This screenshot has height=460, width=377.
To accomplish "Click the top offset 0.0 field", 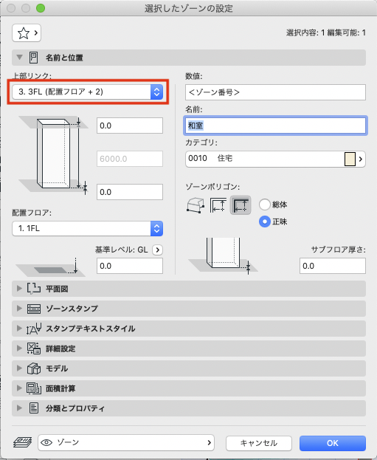I will coord(130,126).
